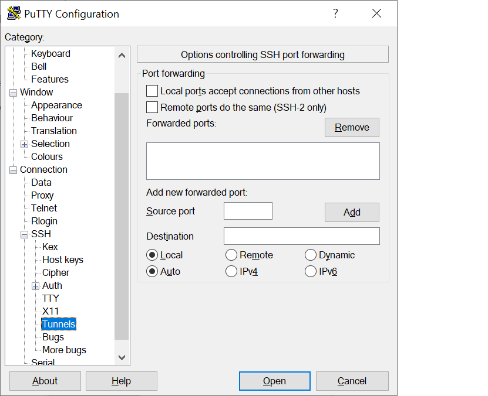Open the Kex category
Viewport: 488px width, 396px height.
[x=50, y=247]
